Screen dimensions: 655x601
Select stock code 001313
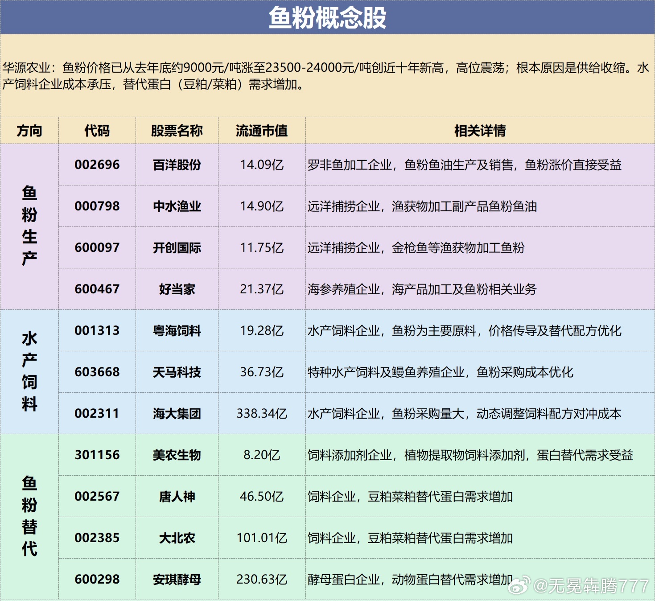click(x=97, y=330)
